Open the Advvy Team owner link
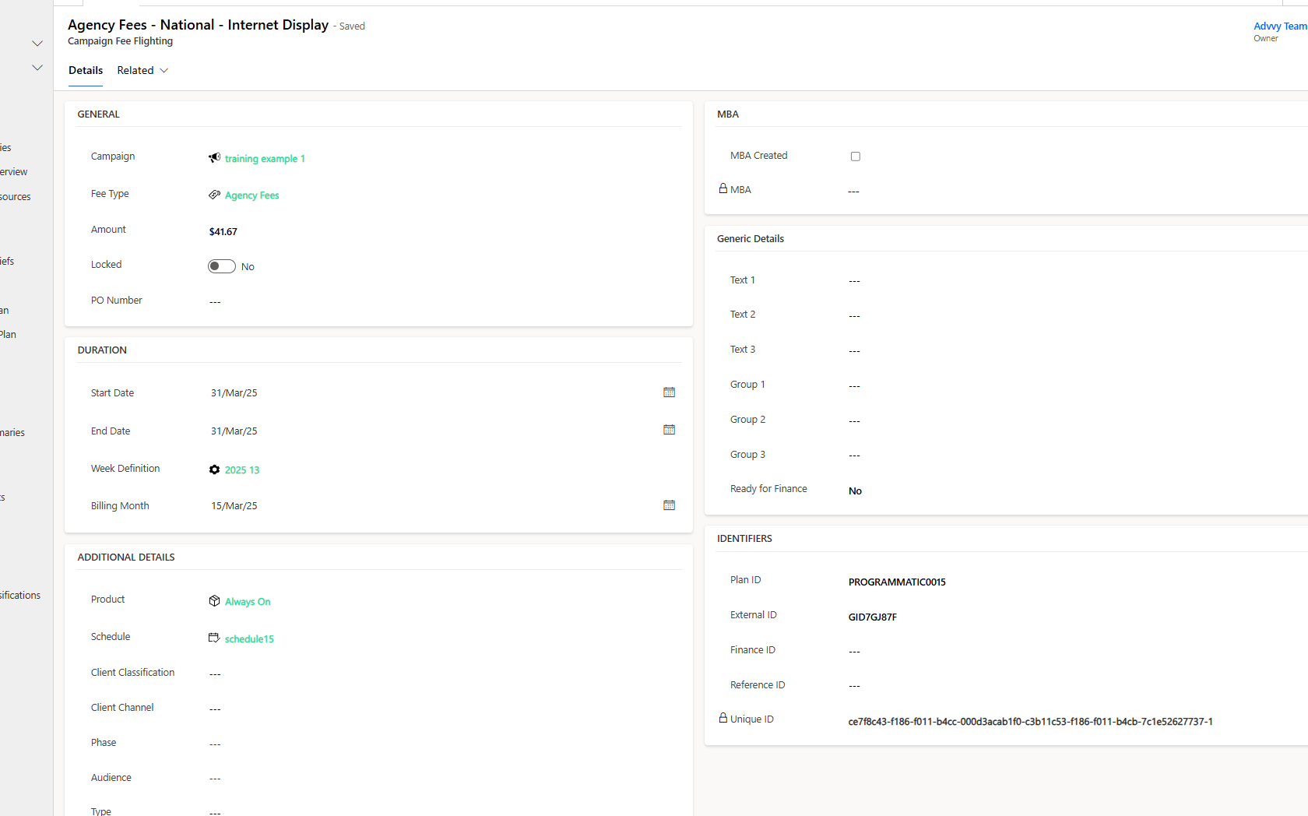This screenshot has width=1308, height=816. click(1279, 26)
